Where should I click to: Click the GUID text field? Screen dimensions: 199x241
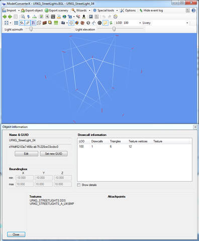(x=40, y=147)
